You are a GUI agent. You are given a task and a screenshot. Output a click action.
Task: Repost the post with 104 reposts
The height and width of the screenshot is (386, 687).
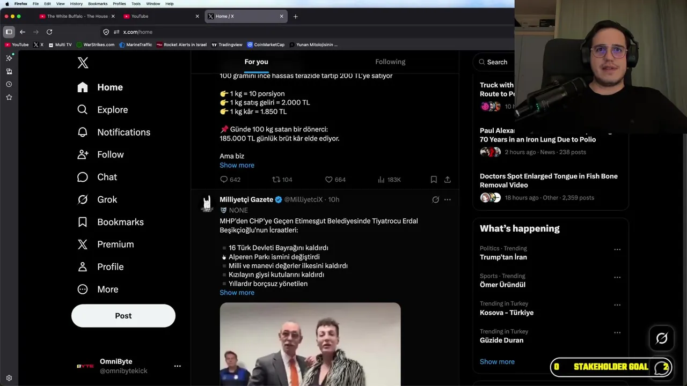coord(282,180)
